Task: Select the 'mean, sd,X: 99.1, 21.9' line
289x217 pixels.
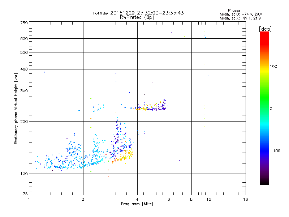Action: pos(240,18)
